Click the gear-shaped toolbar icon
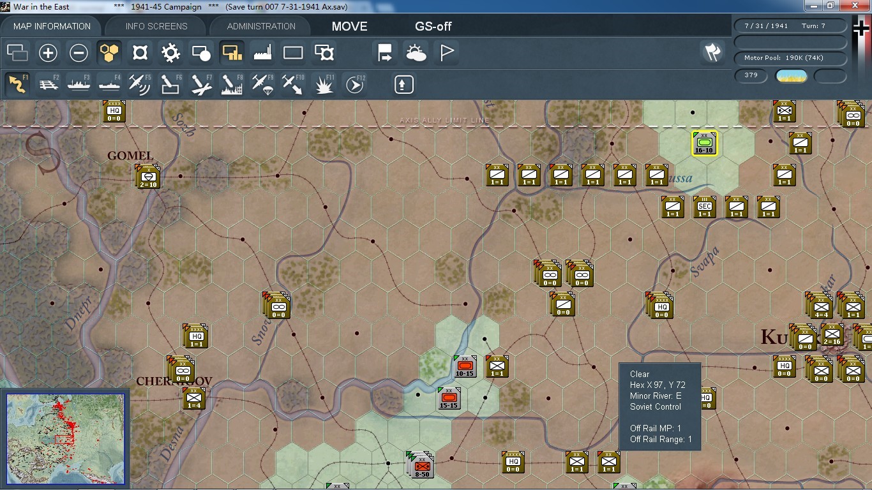This screenshot has height=490, width=872. (170, 53)
